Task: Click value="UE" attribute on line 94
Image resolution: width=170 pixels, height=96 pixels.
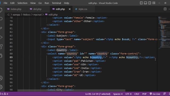Action: click(x=71, y=75)
